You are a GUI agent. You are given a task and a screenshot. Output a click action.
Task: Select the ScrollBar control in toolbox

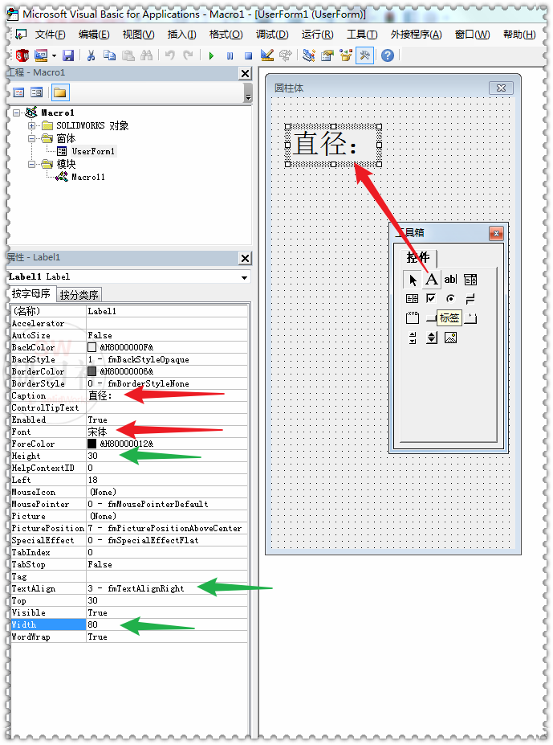(x=412, y=338)
